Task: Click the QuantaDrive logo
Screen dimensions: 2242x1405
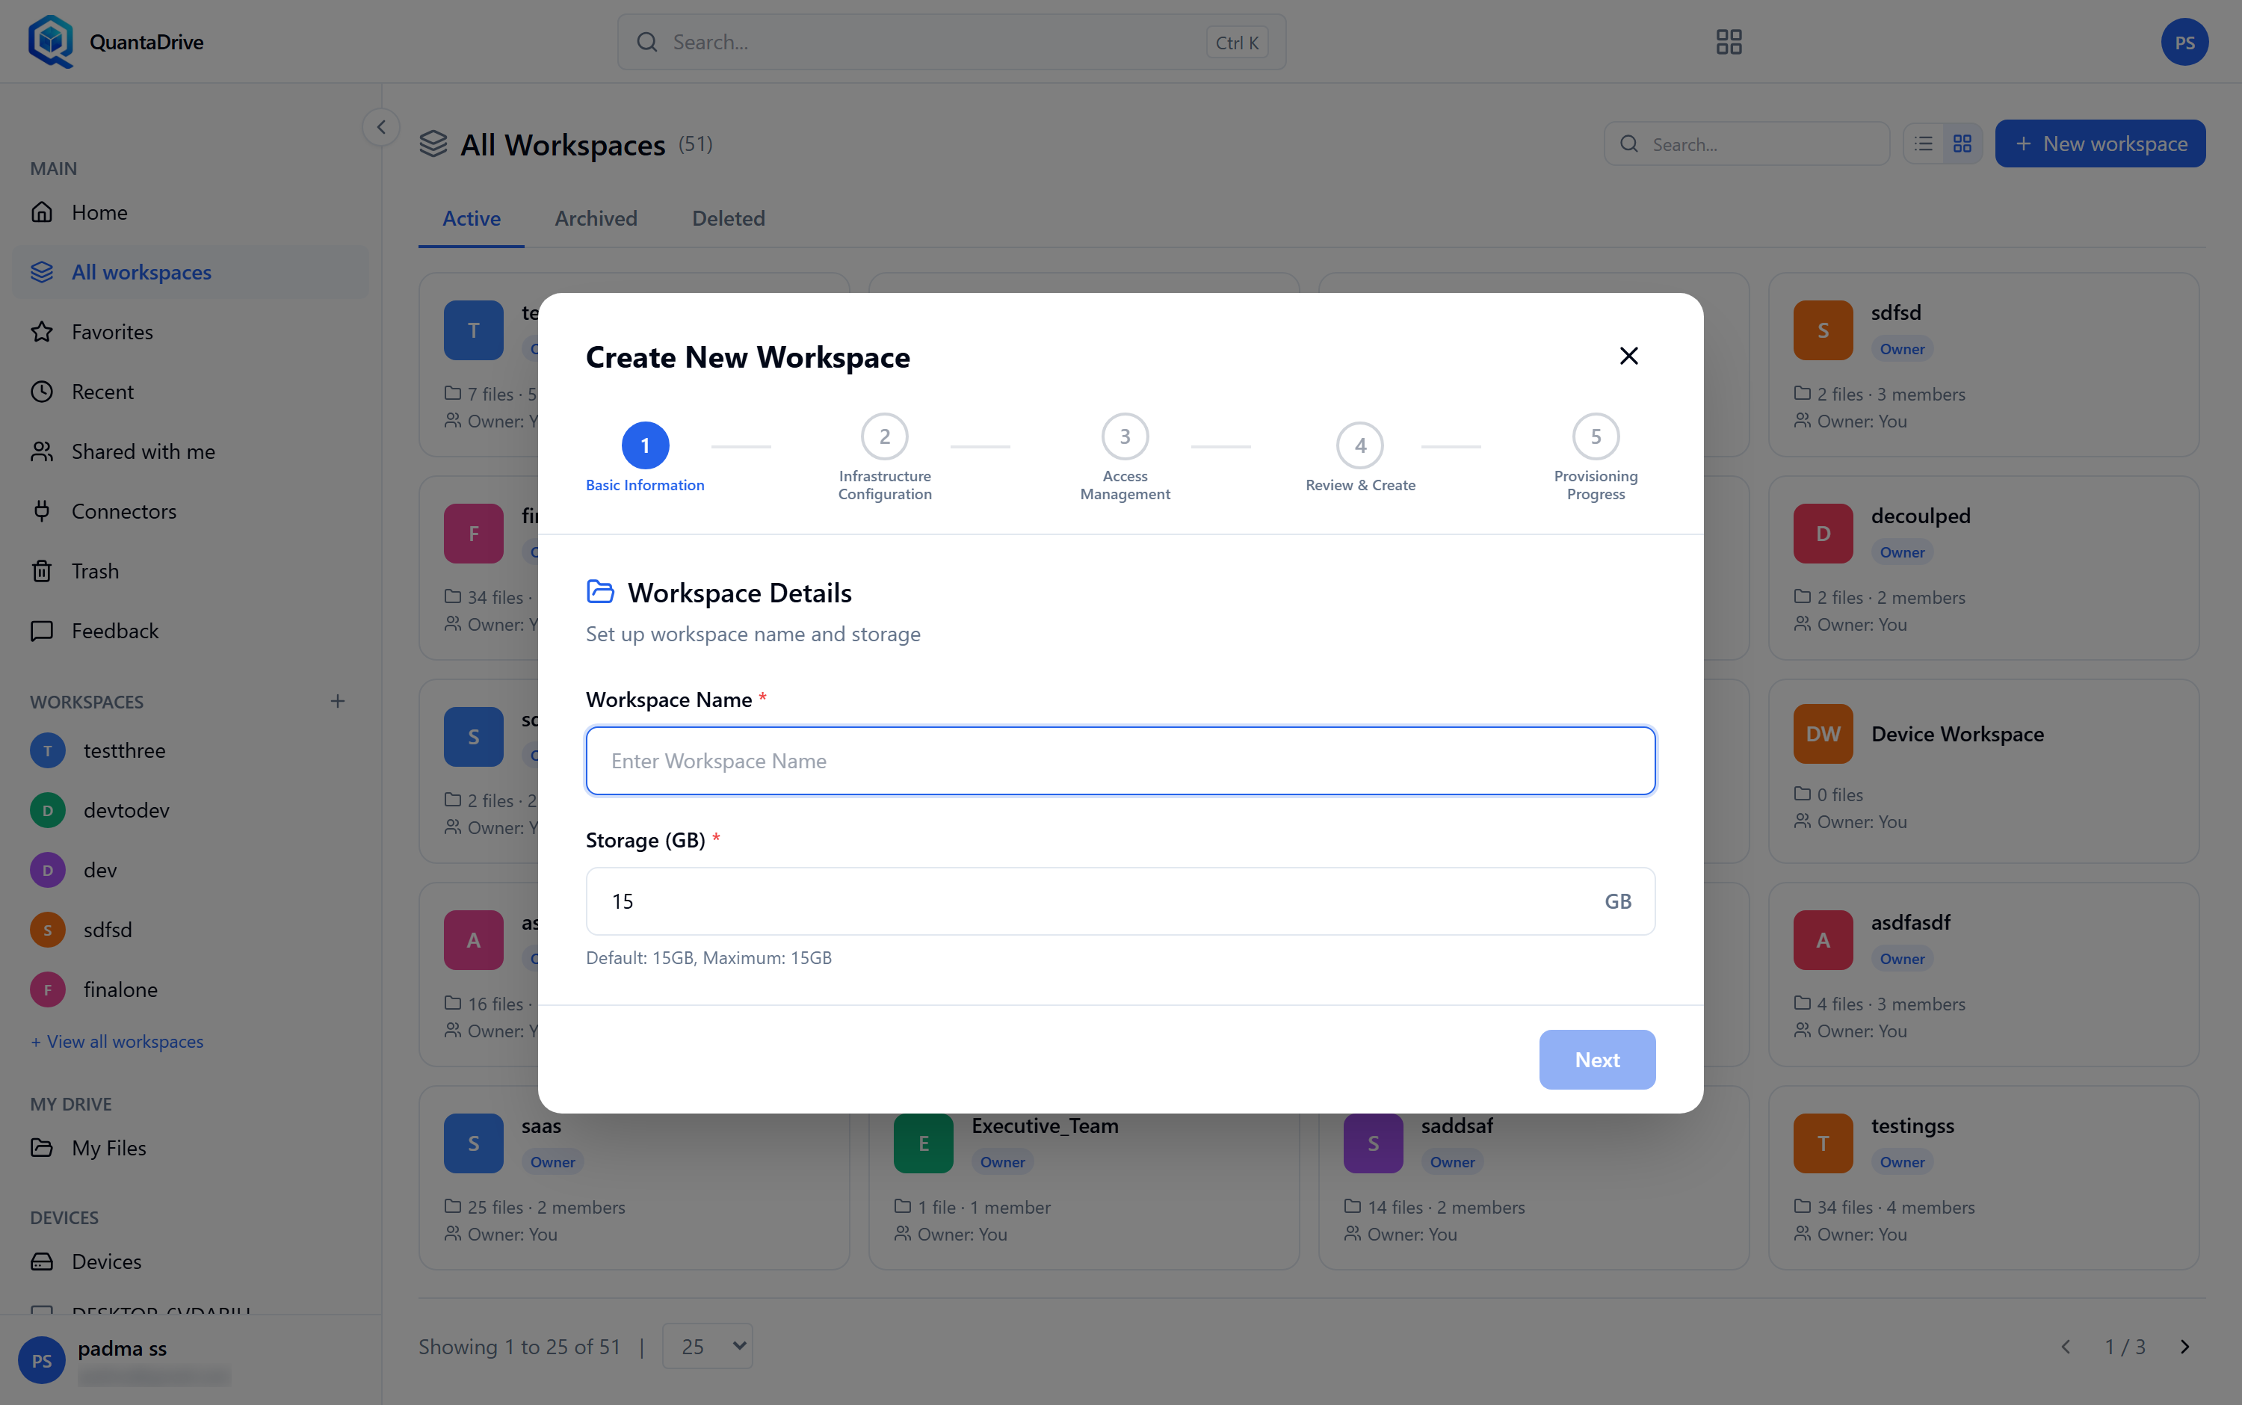Action: click(116, 42)
